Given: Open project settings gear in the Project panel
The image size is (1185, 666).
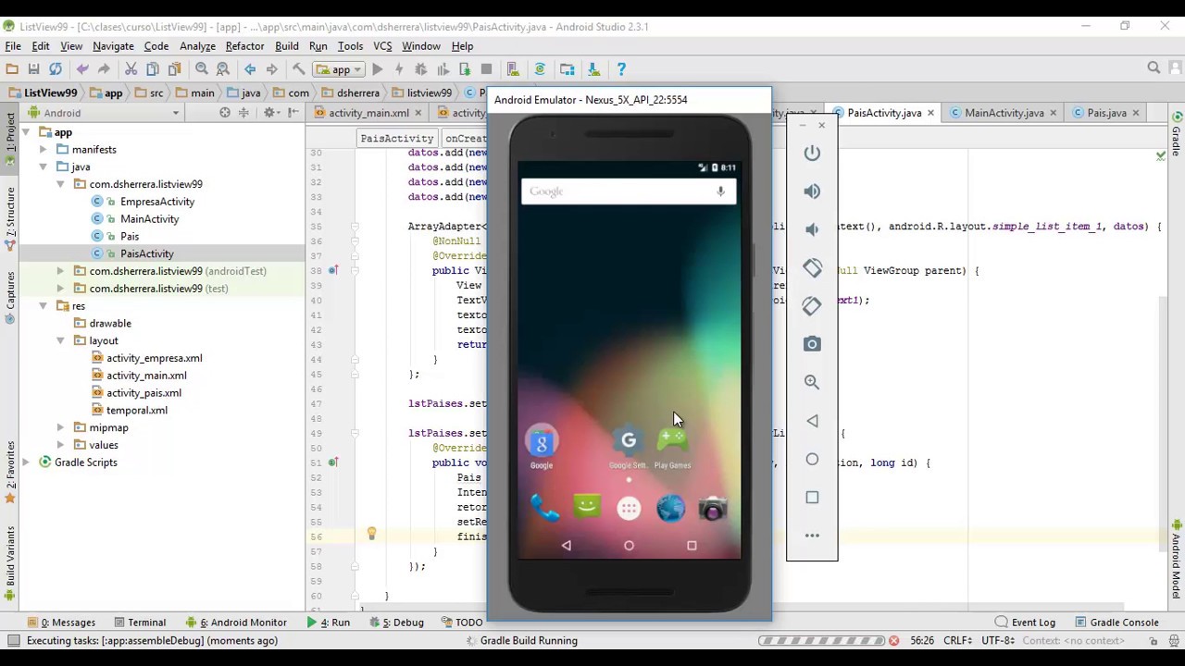Looking at the screenshot, I should (x=269, y=113).
